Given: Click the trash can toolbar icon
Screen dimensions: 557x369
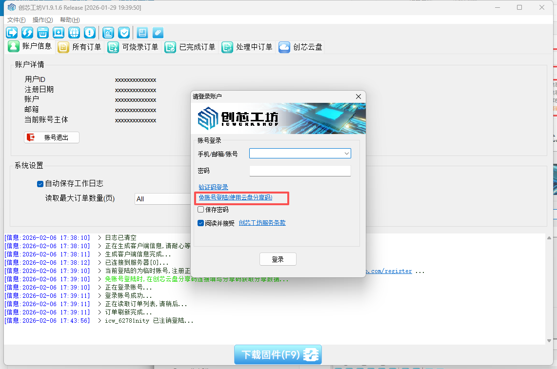Looking at the screenshot, I should pos(43,33).
